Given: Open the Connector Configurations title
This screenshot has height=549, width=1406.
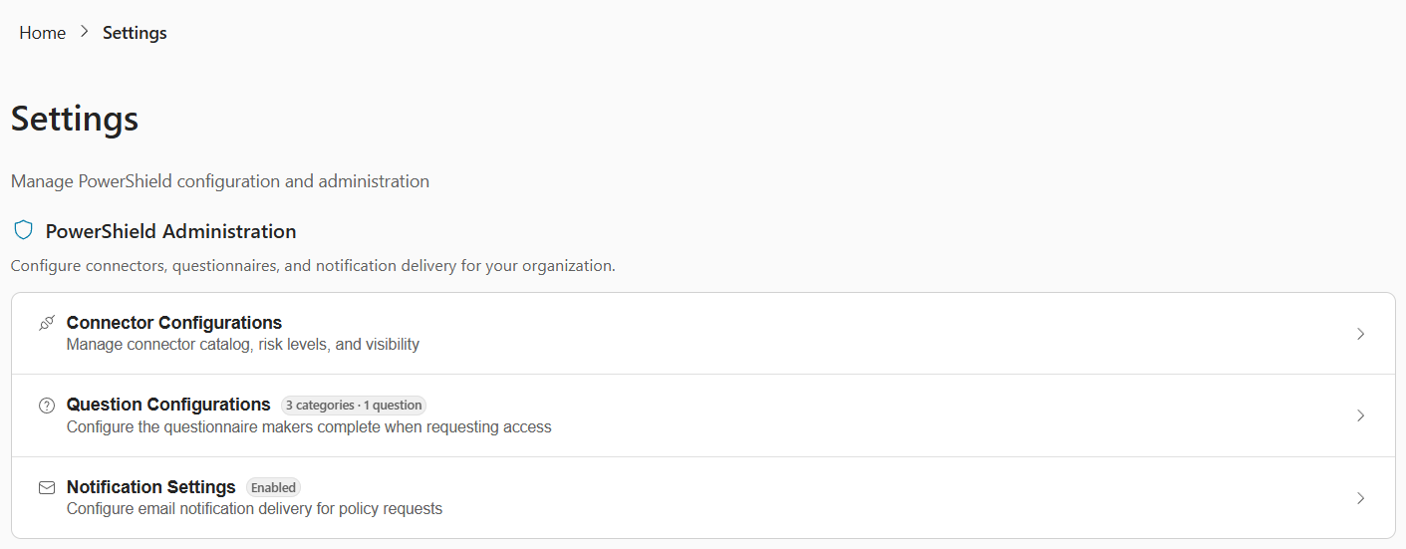Looking at the screenshot, I should pos(174,323).
